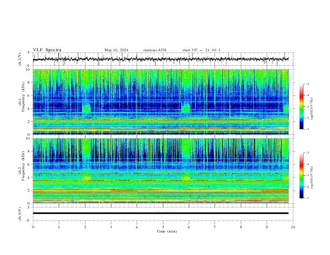
Task: Click the ch.2 spectrogram burst at 4 kHz near minute 6
Action: point(185,177)
